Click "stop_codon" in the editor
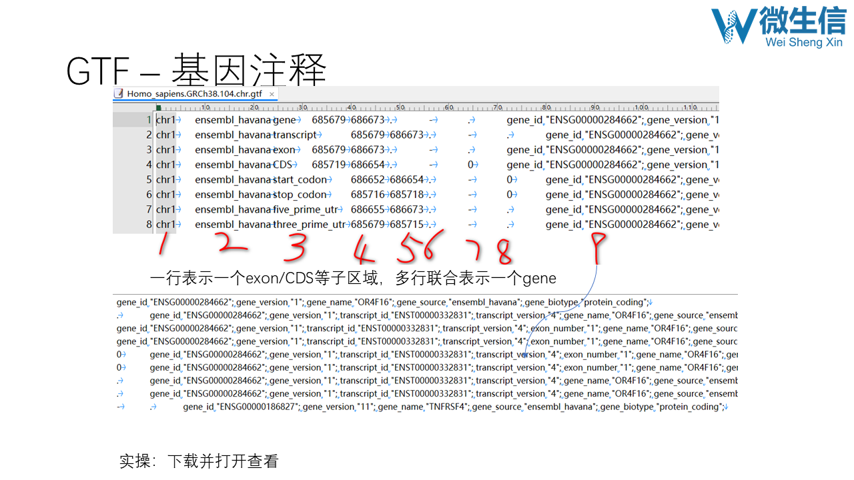This screenshot has height=480, width=854. (x=300, y=195)
